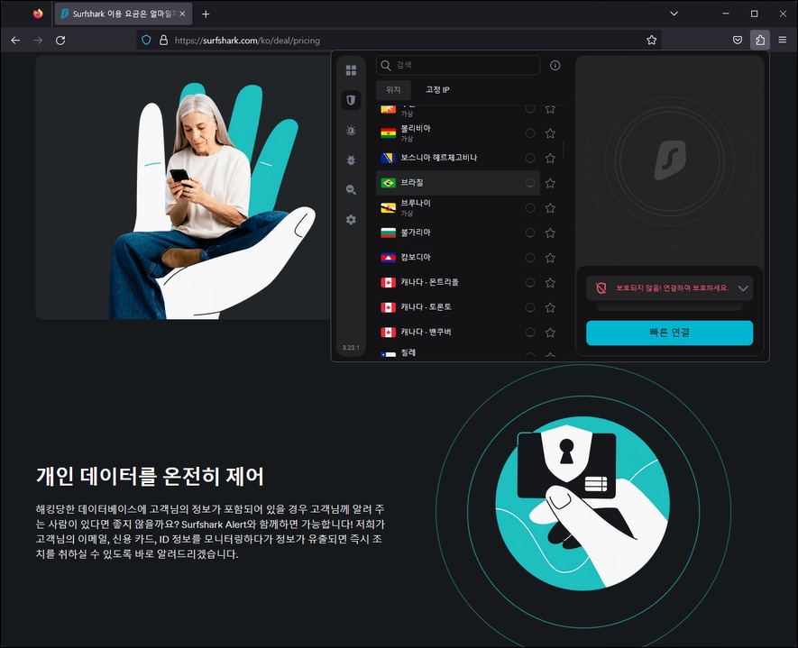Image resolution: width=798 pixels, height=648 pixels.
Task: Go back to previous page
Action: point(15,40)
